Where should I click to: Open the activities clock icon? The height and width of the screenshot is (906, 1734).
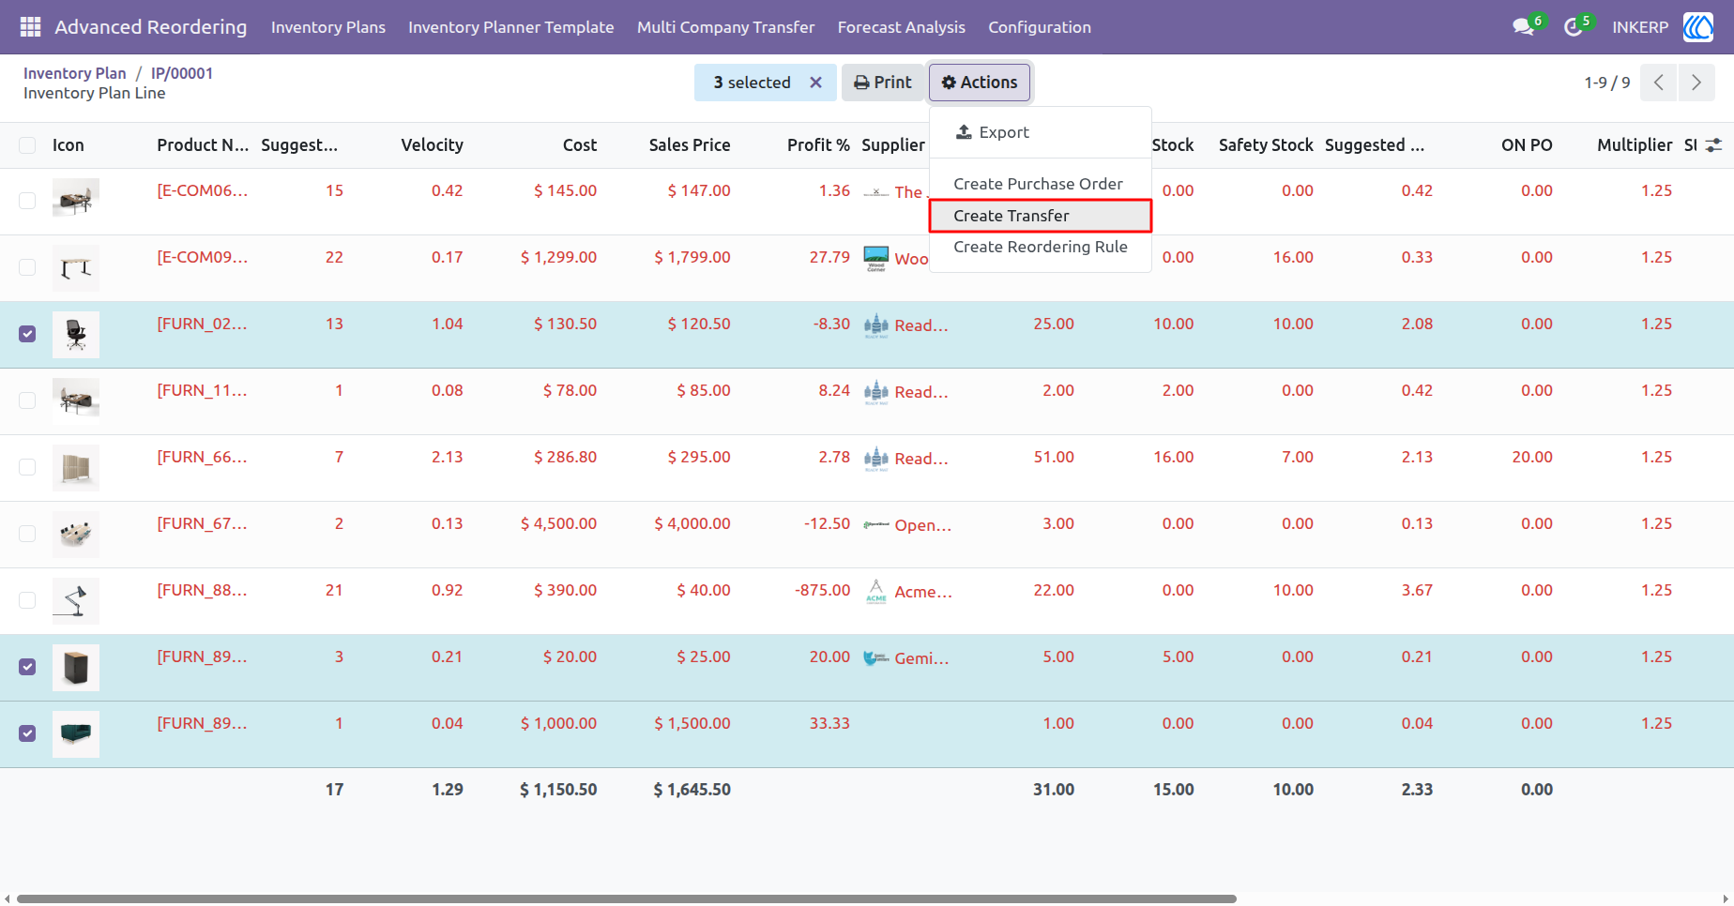tap(1574, 27)
